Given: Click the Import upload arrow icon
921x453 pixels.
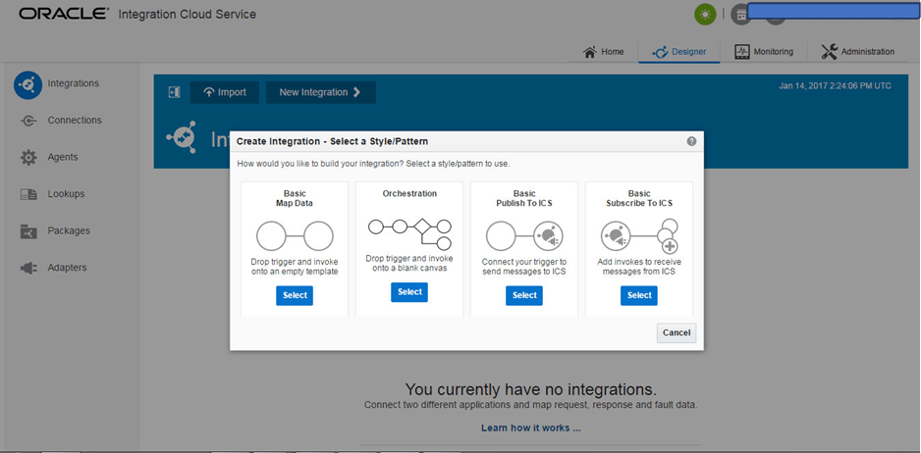Looking at the screenshot, I should coord(208,92).
